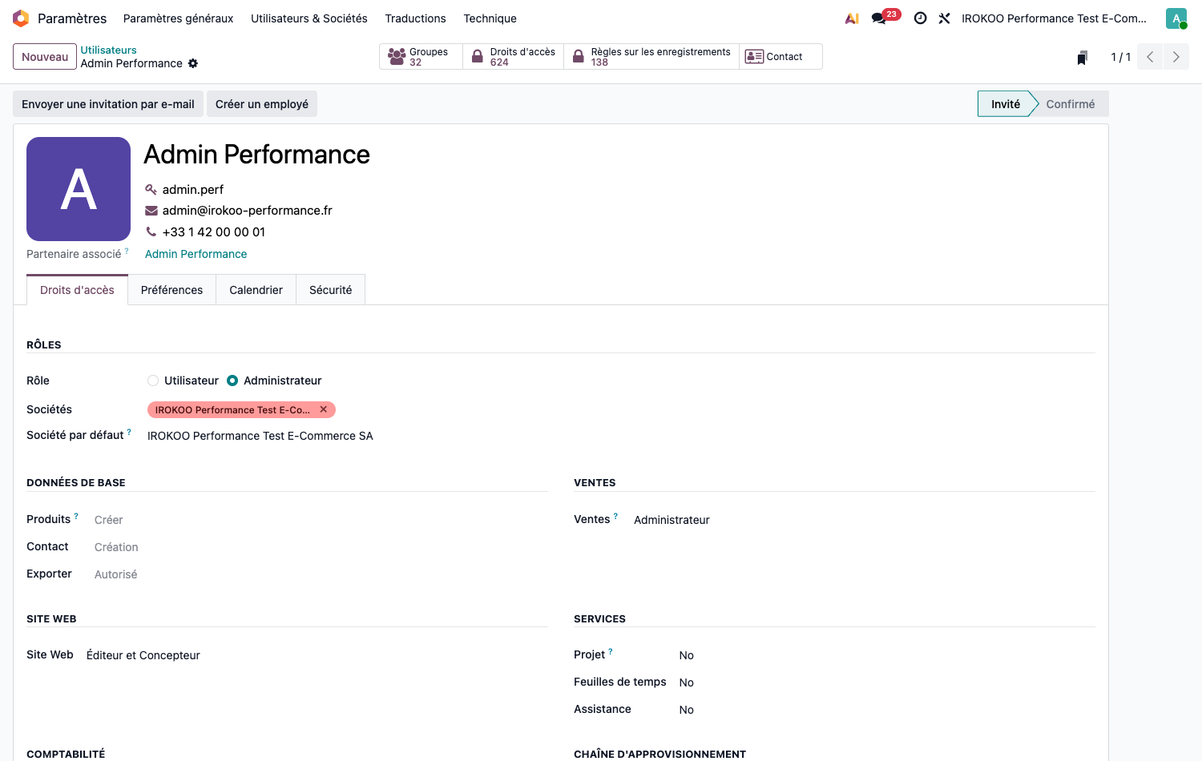1202x761 pixels.
Task: Open the Admin Performance partner link
Action: (x=196, y=254)
